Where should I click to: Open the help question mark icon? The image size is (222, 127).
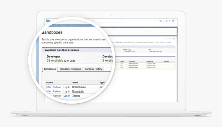pyautogui.click(x=163, y=21)
